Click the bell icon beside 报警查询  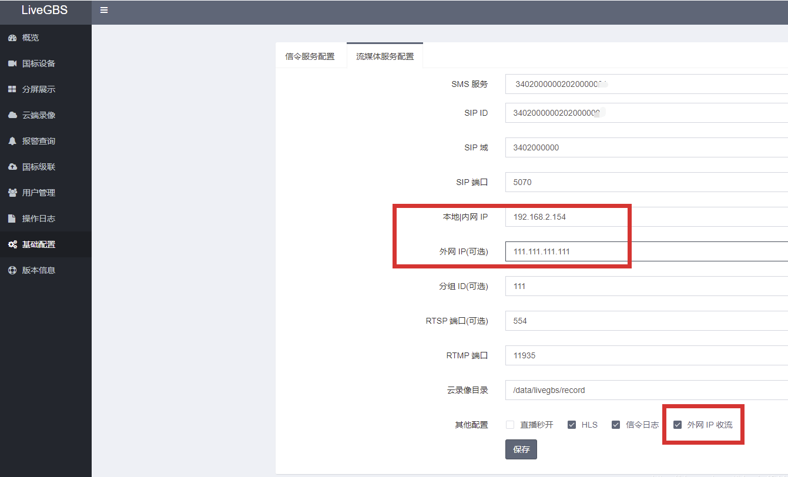pyautogui.click(x=12, y=141)
